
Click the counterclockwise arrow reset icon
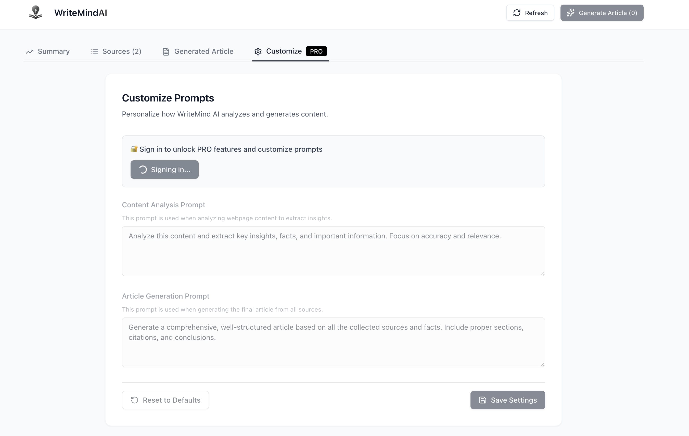tap(134, 400)
